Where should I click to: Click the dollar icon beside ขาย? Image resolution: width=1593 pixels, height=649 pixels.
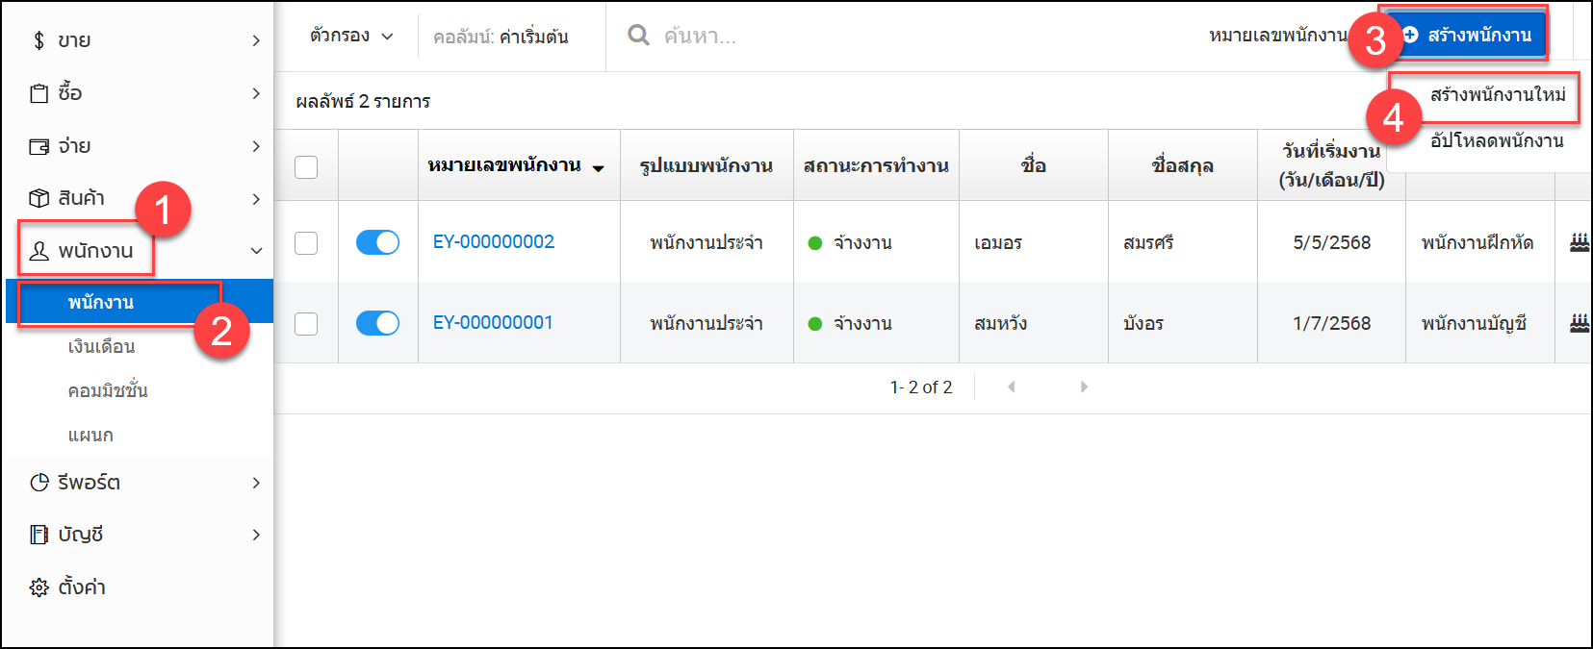coord(39,40)
